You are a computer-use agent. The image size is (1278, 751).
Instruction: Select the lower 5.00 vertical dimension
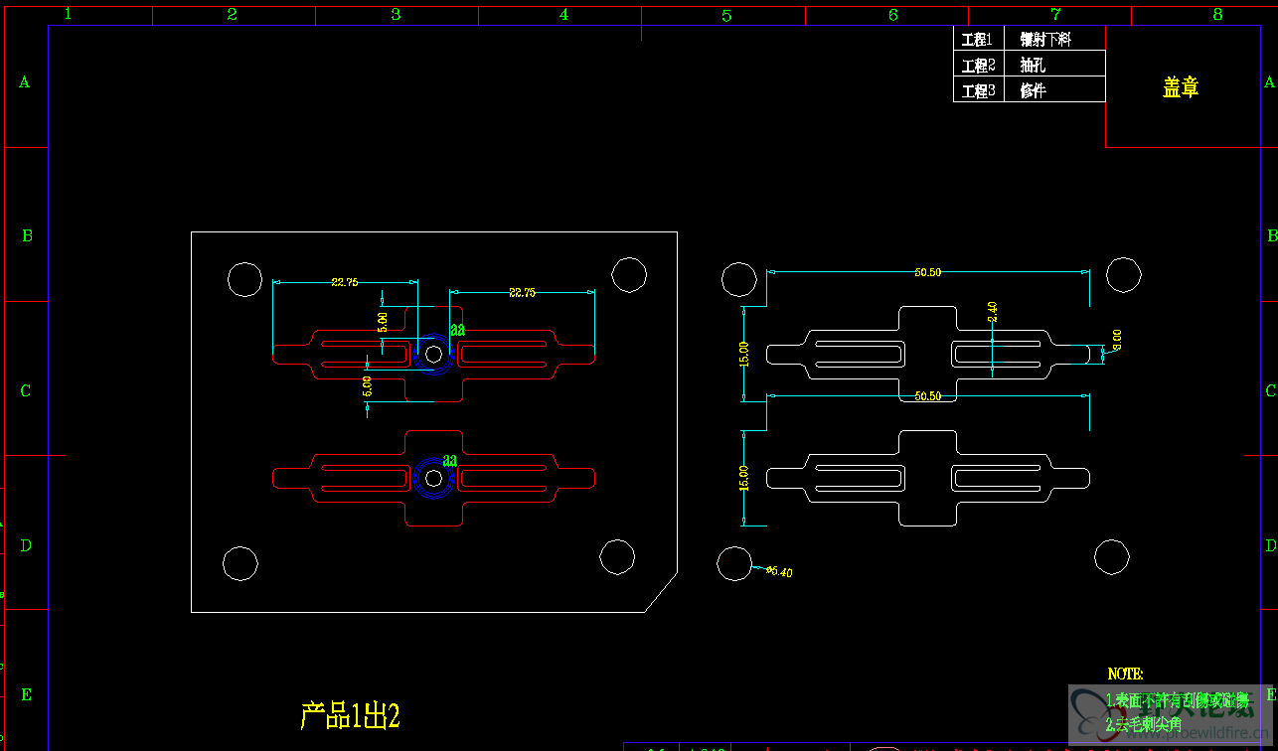click(x=367, y=385)
